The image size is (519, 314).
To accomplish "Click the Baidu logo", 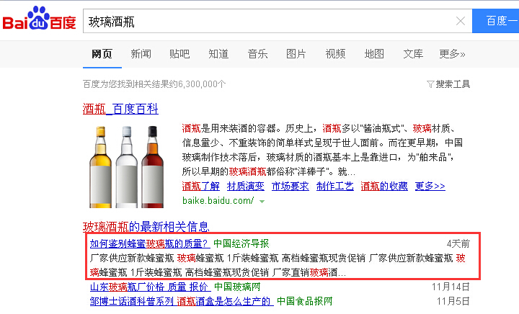I will point(40,19).
